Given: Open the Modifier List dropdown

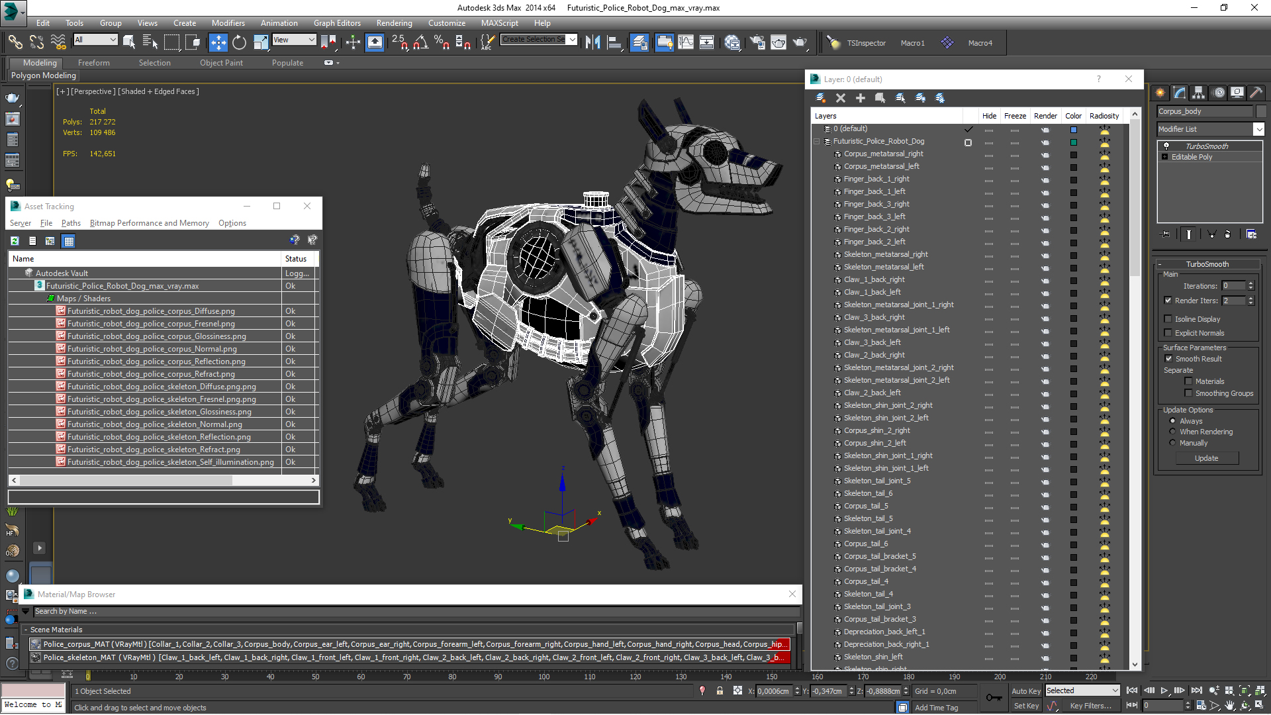Looking at the screenshot, I should coord(1210,129).
